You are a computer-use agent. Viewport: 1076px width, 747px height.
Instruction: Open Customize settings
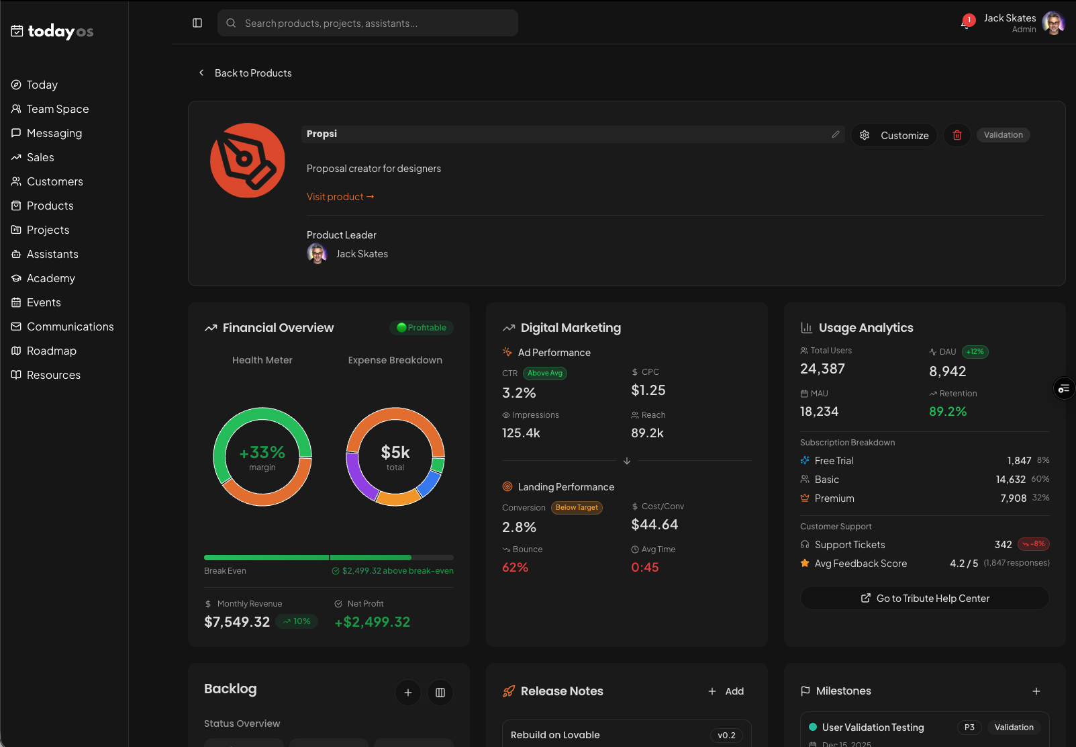click(894, 135)
